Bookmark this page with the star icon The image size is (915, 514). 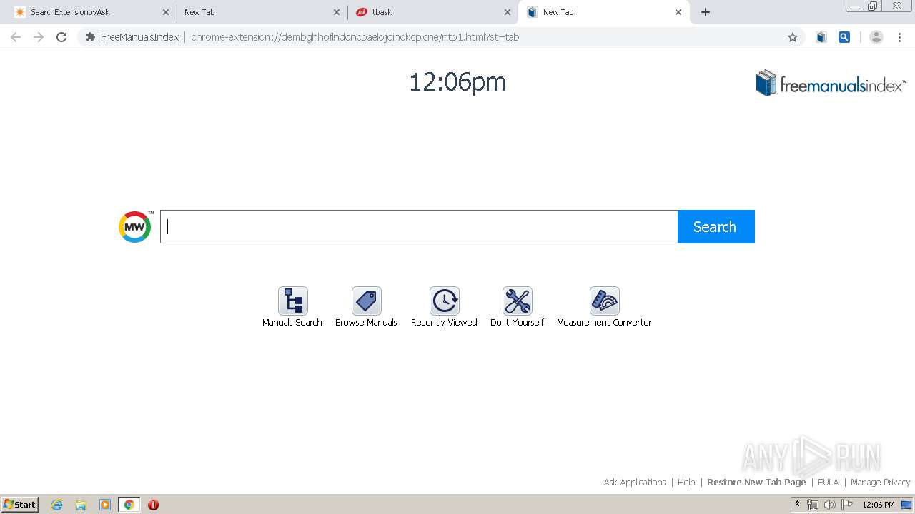coord(792,37)
